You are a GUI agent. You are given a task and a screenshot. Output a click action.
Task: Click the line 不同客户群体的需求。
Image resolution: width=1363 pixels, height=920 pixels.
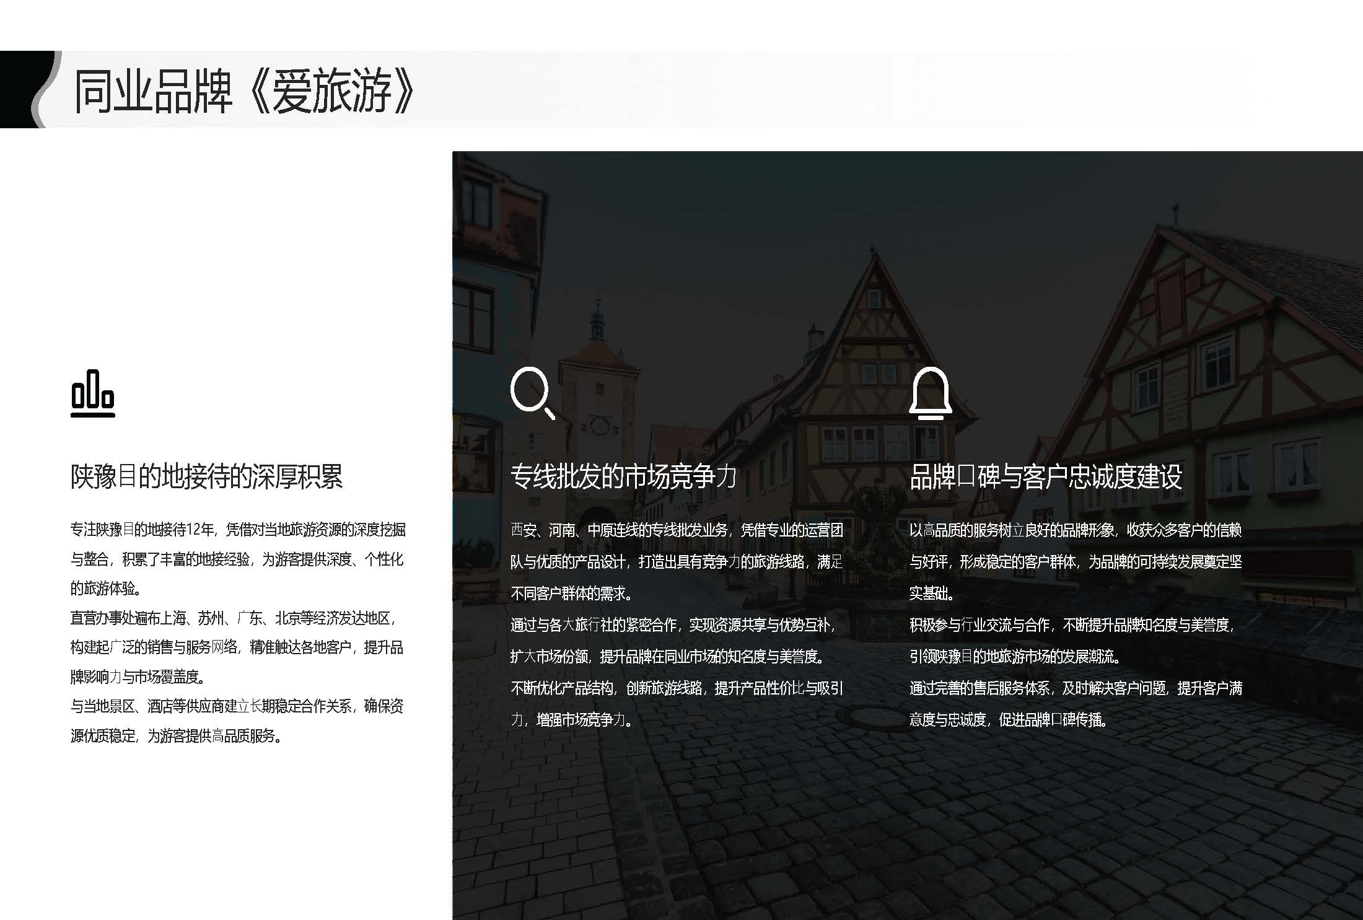[x=572, y=593]
